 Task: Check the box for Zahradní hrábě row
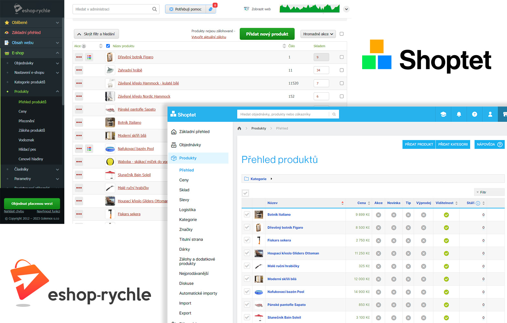[341, 70]
